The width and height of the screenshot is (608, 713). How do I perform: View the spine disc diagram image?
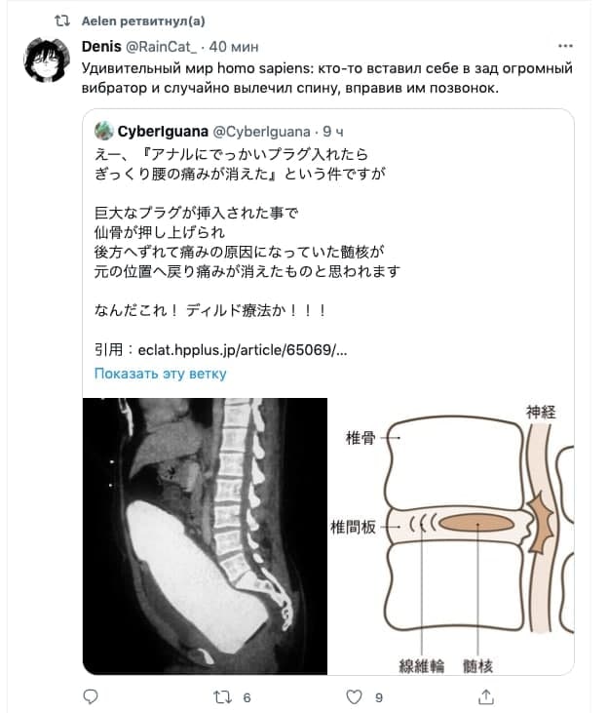[x=451, y=536]
